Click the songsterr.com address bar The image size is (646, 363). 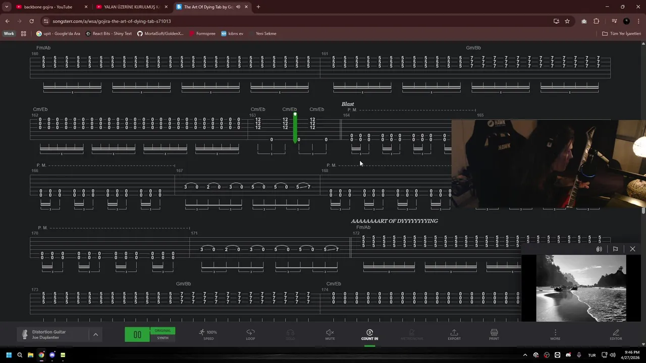point(298,21)
